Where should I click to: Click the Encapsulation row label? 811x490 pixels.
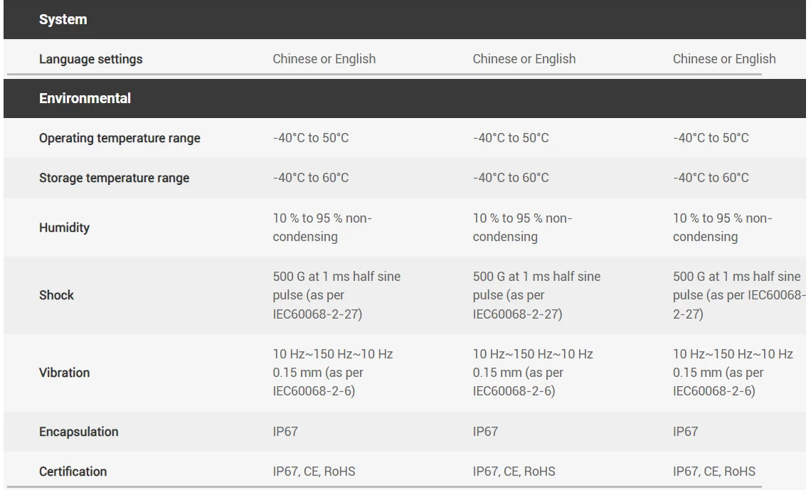[79, 432]
